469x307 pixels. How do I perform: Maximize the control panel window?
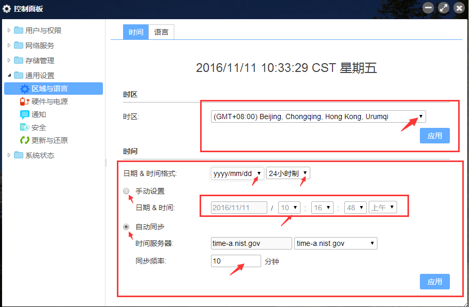(x=444, y=8)
